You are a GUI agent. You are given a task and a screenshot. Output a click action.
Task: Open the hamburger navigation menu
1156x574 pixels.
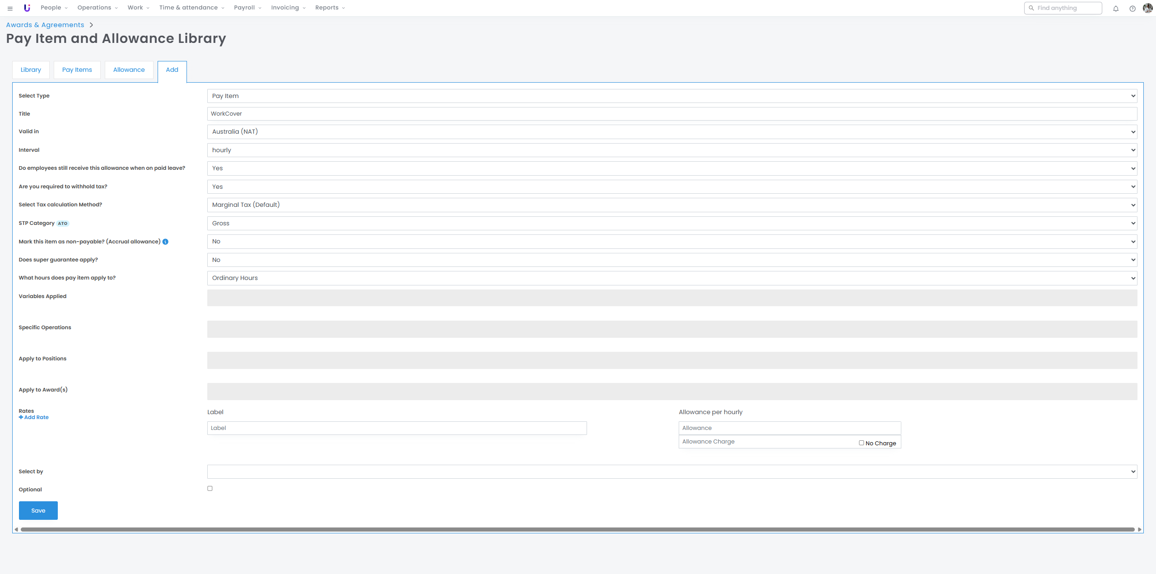[10, 8]
